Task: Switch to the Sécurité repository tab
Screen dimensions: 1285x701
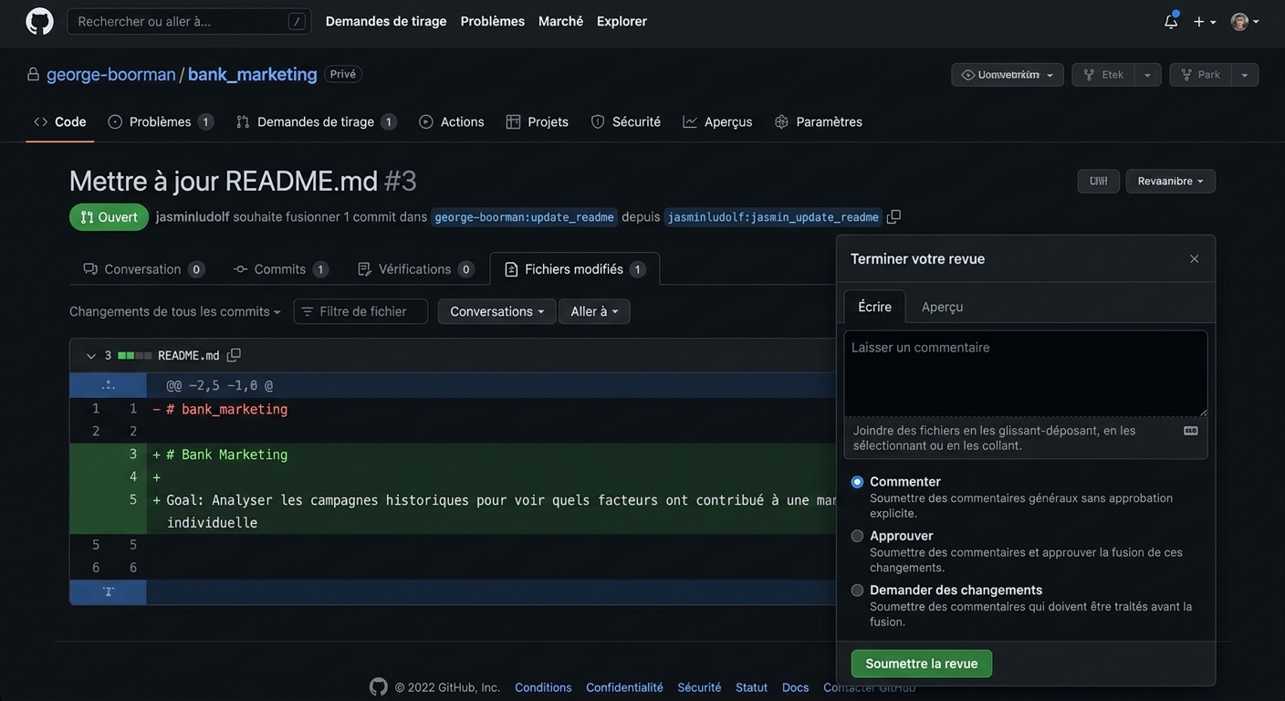Action: click(x=626, y=121)
